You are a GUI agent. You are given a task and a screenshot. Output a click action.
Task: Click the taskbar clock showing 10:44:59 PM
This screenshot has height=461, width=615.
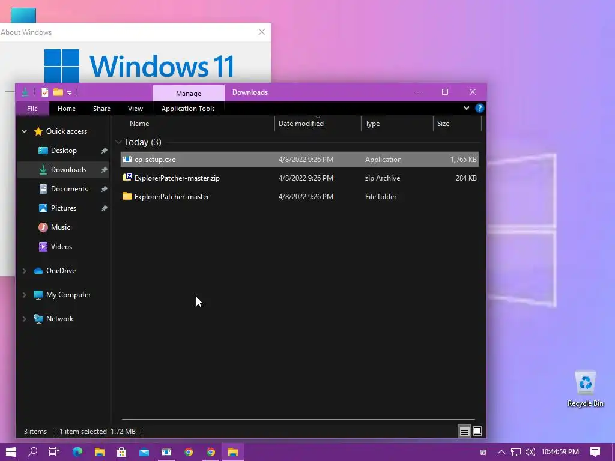click(x=560, y=452)
